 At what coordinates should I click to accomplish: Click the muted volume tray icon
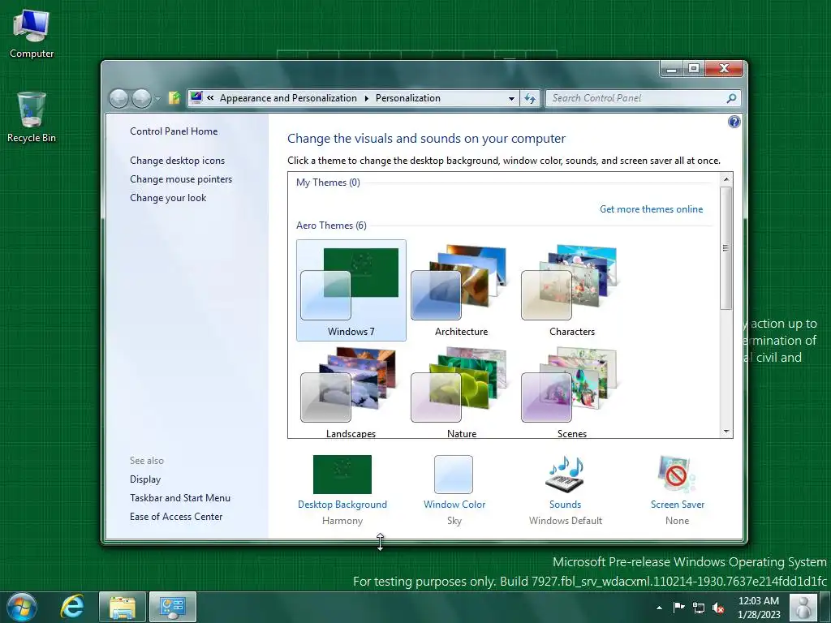718,608
